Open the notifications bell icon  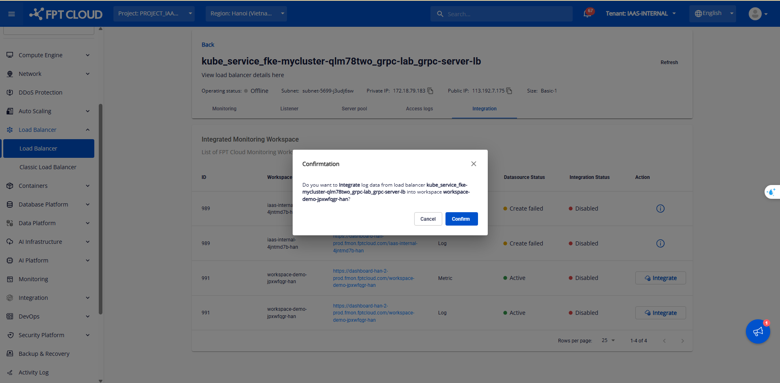(x=587, y=14)
